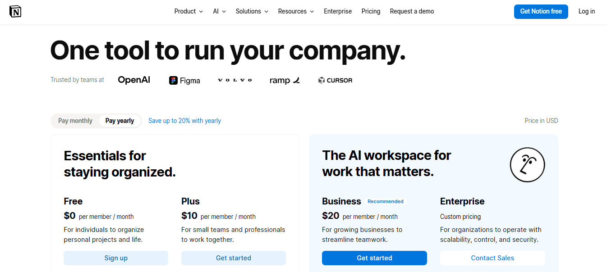This screenshot has height=272, width=607.
Task: Click the smiley face doodle icon
Action: (x=527, y=165)
